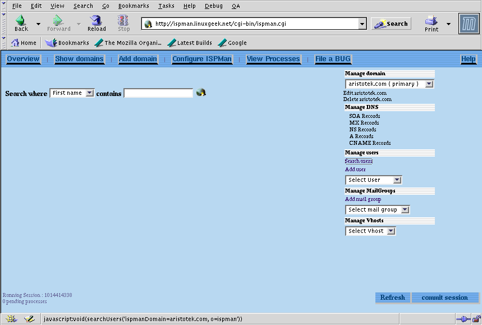The width and height of the screenshot is (482, 325).
Task: Collapse the navigation toolbar grippy
Action: 4,24
